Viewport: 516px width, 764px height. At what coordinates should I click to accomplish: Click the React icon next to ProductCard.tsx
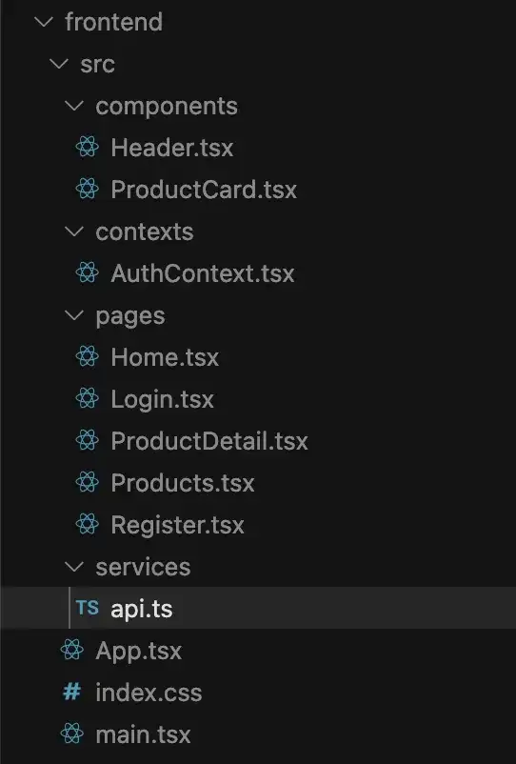[x=88, y=189]
